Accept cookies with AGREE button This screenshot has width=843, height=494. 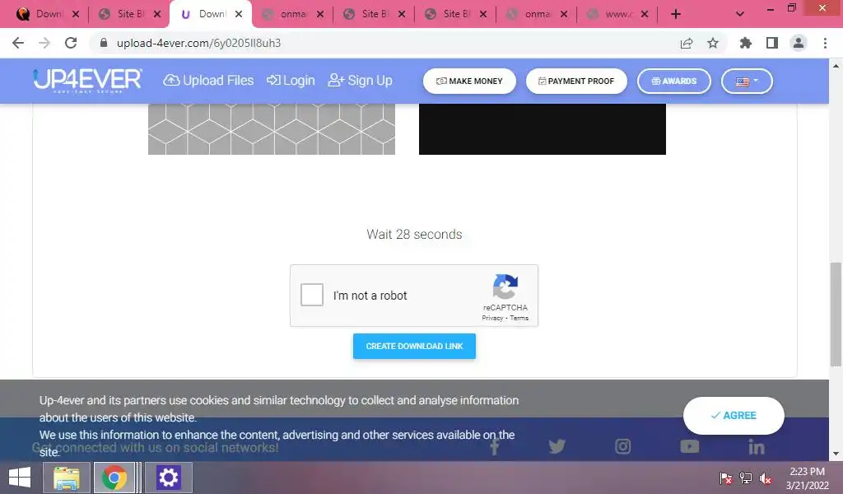click(734, 416)
